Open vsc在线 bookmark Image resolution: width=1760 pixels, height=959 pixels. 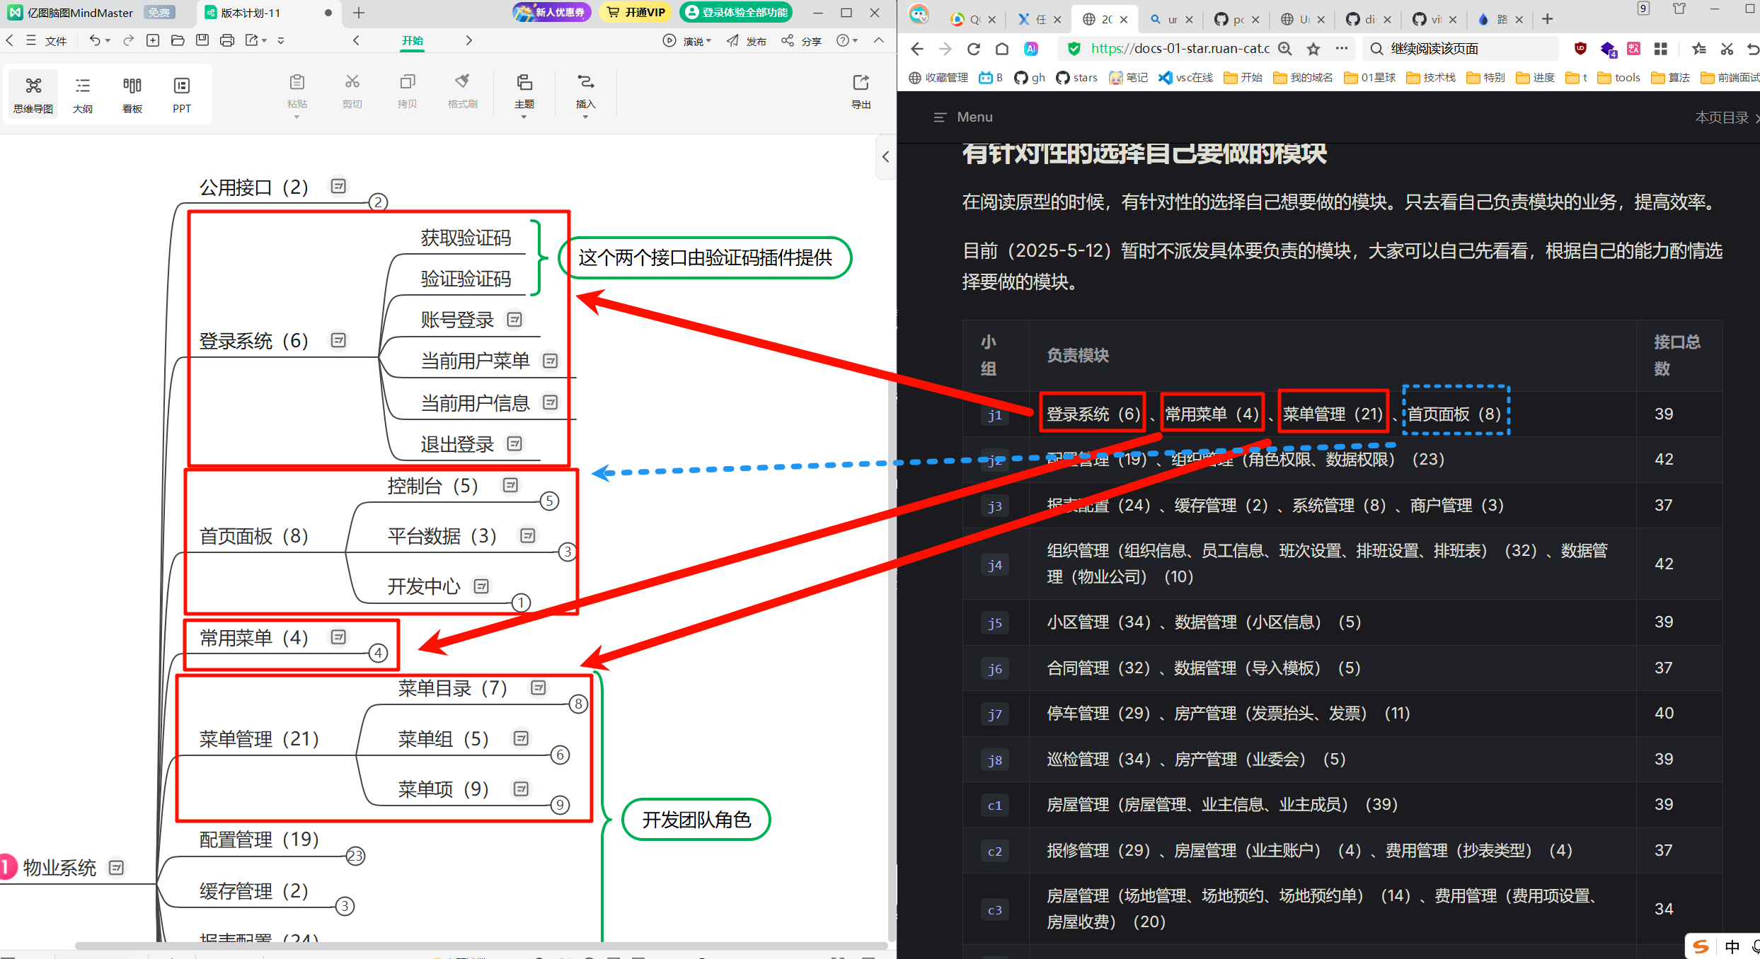(1185, 78)
